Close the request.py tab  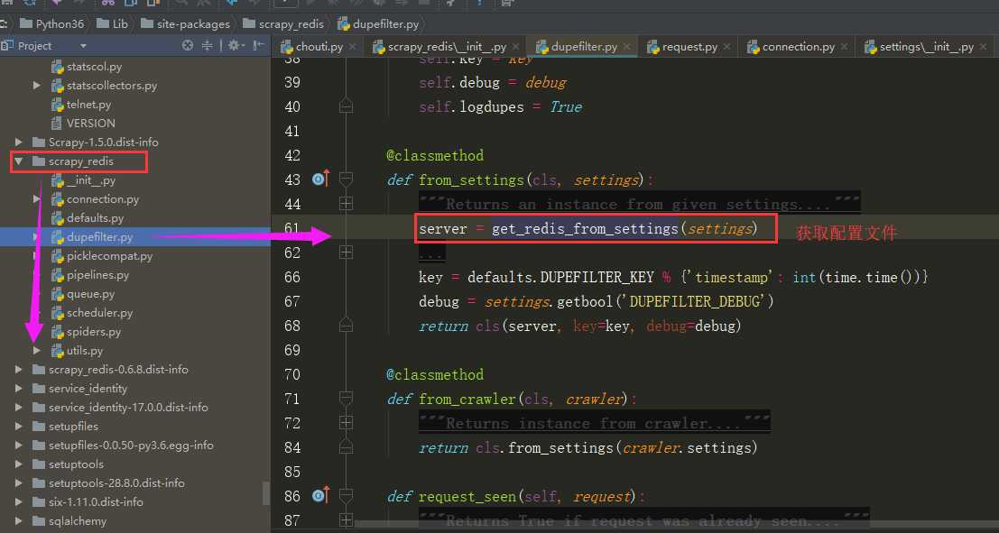(727, 47)
